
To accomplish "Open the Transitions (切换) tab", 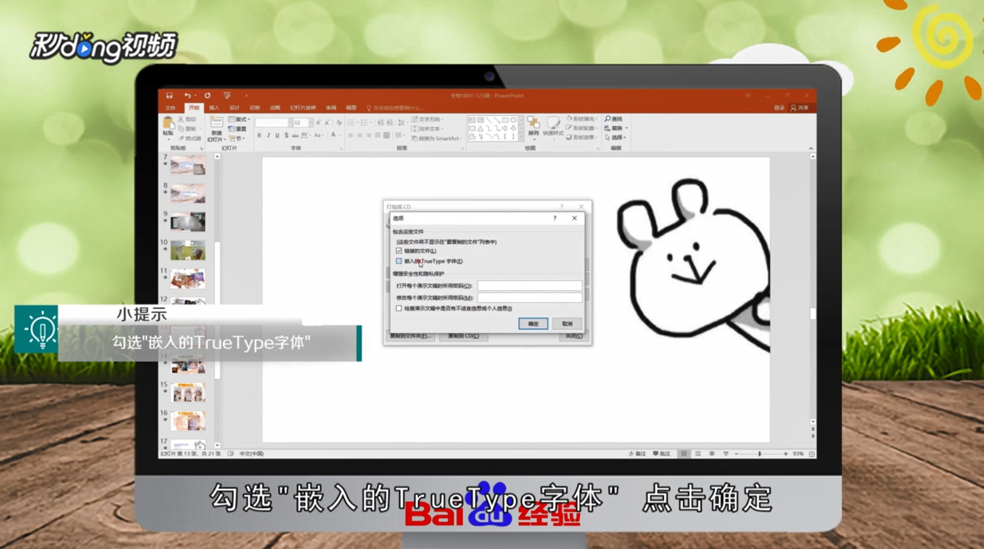I will pos(255,108).
